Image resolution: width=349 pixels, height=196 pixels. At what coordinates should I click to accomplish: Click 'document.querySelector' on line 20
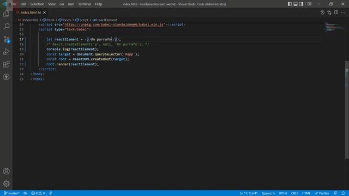tap(99, 54)
